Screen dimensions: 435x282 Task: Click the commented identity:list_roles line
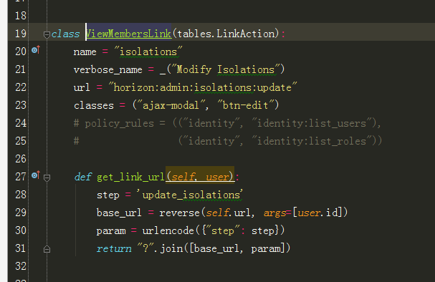227,141
